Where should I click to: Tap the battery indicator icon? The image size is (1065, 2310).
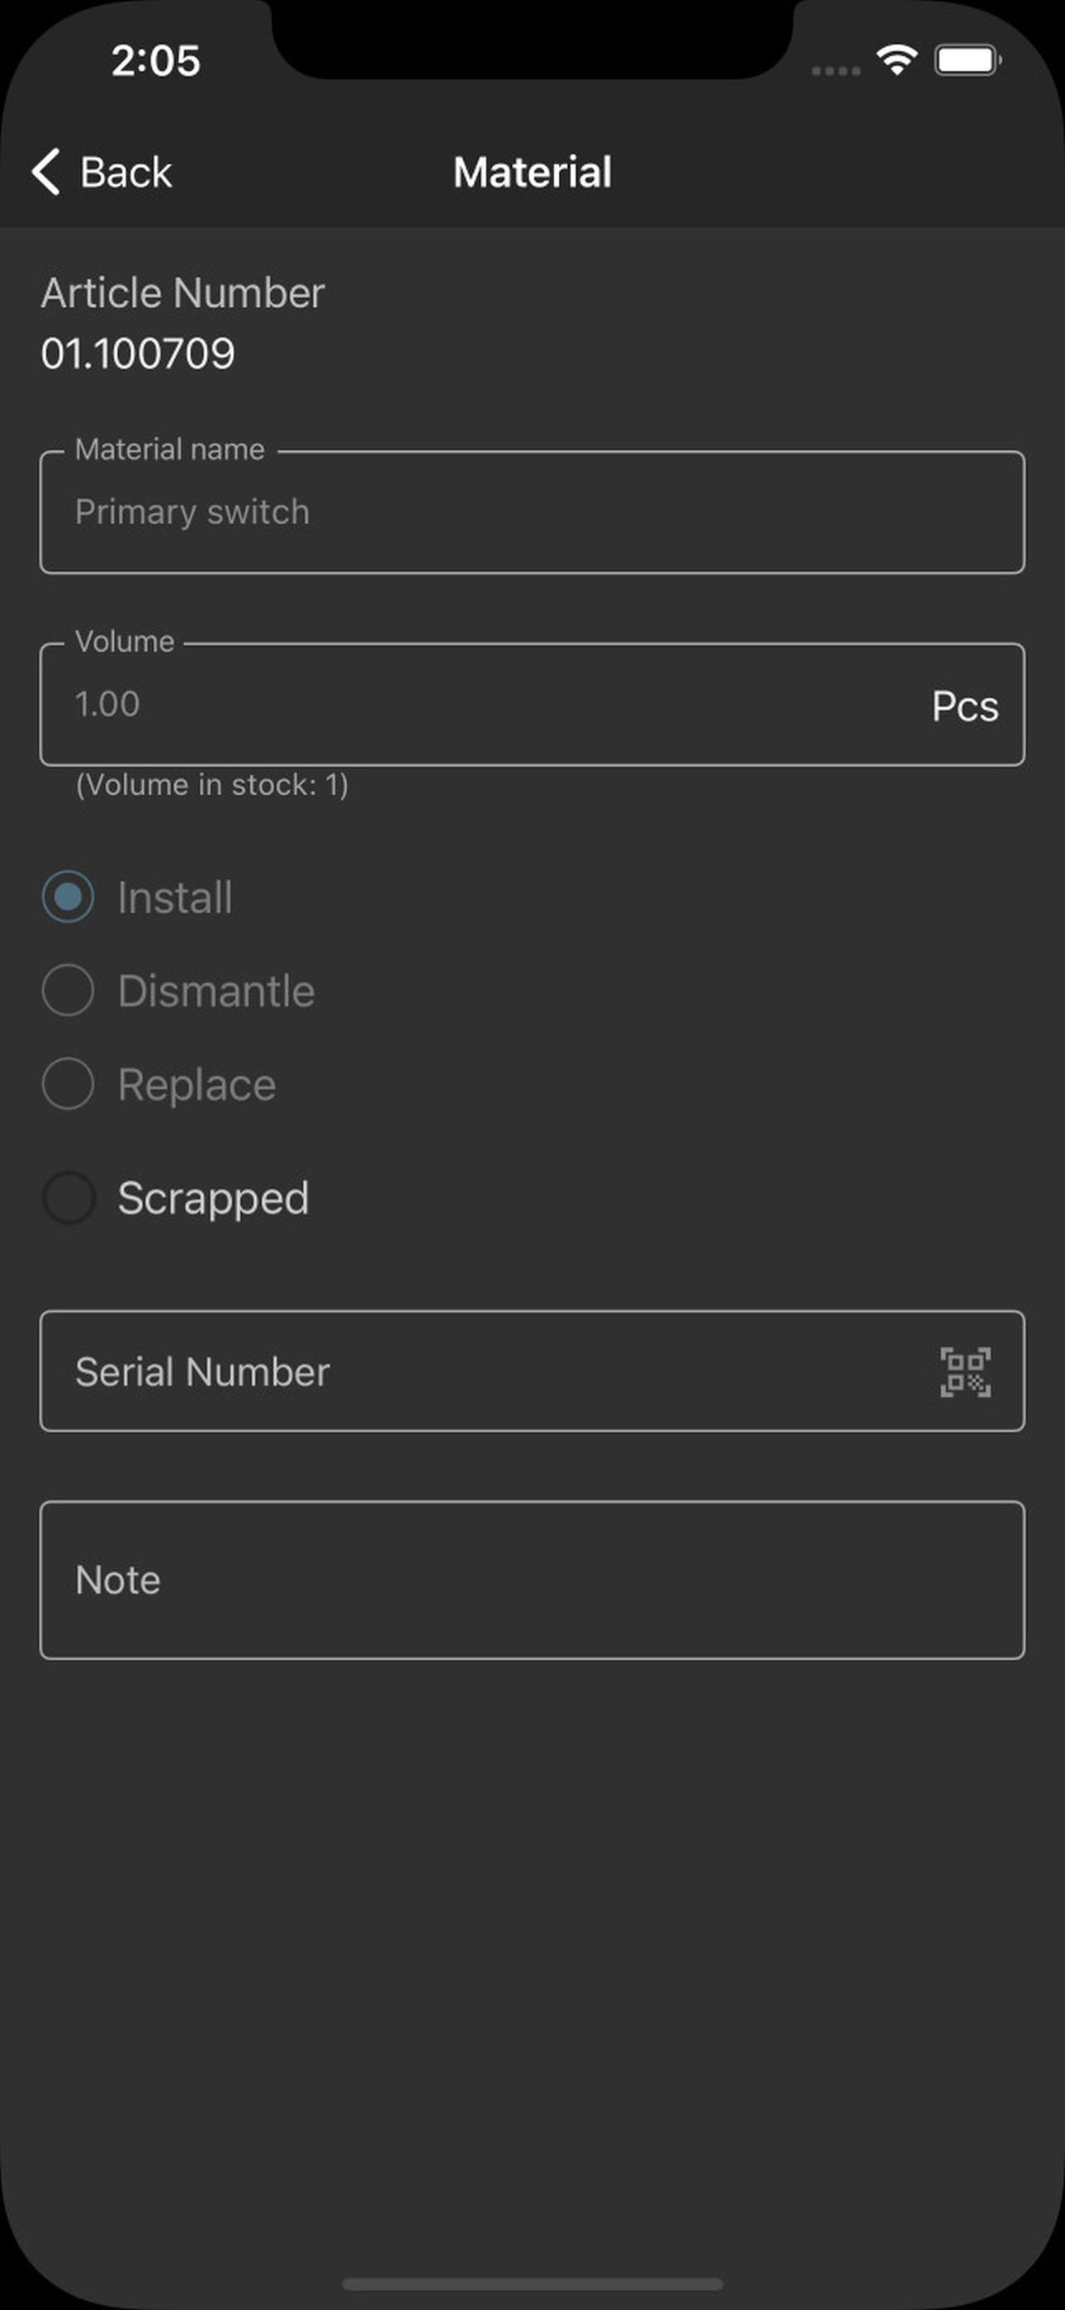968,61
